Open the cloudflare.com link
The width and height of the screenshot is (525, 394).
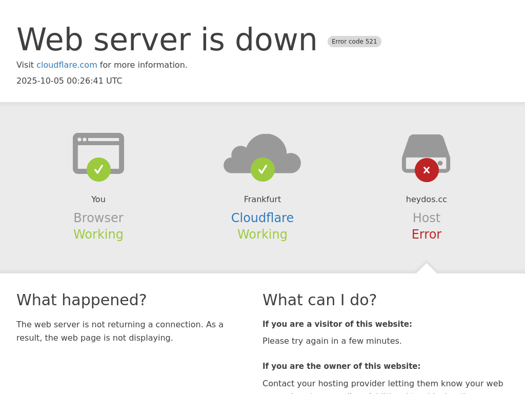click(x=67, y=65)
